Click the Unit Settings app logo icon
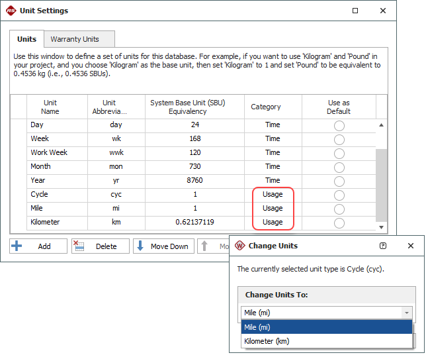 (x=13, y=11)
